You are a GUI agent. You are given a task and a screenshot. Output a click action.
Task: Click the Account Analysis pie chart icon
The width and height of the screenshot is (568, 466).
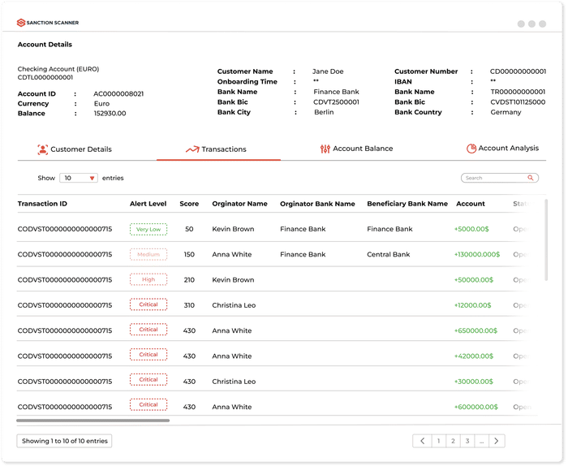pyautogui.click(x=471, y=149)
